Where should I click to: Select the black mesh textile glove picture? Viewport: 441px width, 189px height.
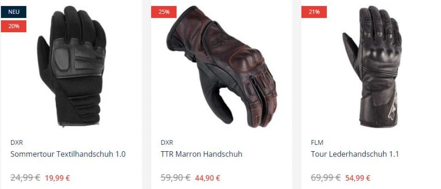click(71, 66)
